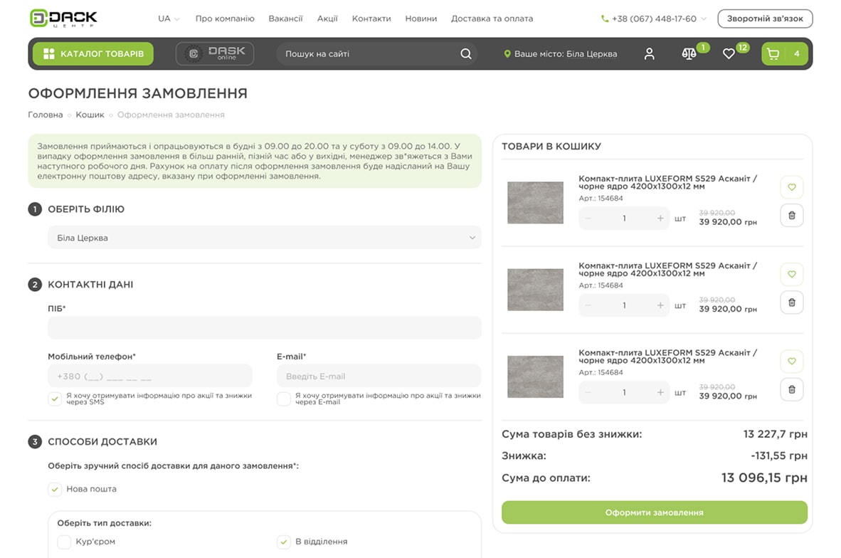
Task: Click the search magnifier icon
Action: click(x=465, y=54)
